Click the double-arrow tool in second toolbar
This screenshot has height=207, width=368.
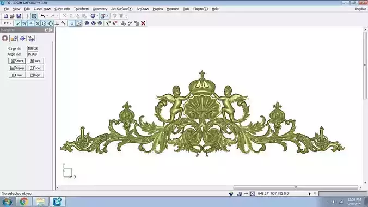tap(6, 23)
